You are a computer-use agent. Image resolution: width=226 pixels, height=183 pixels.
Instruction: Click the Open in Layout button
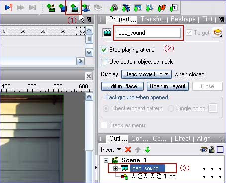(x=167, y=86)
